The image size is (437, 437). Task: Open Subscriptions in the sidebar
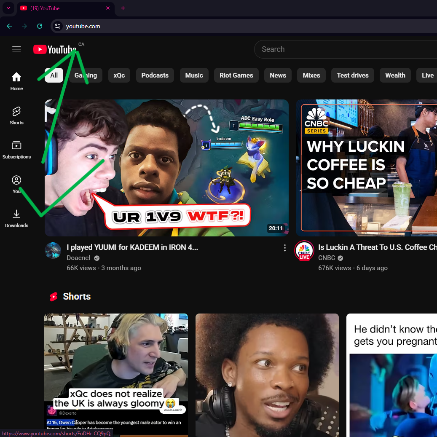tap(16, 150)
